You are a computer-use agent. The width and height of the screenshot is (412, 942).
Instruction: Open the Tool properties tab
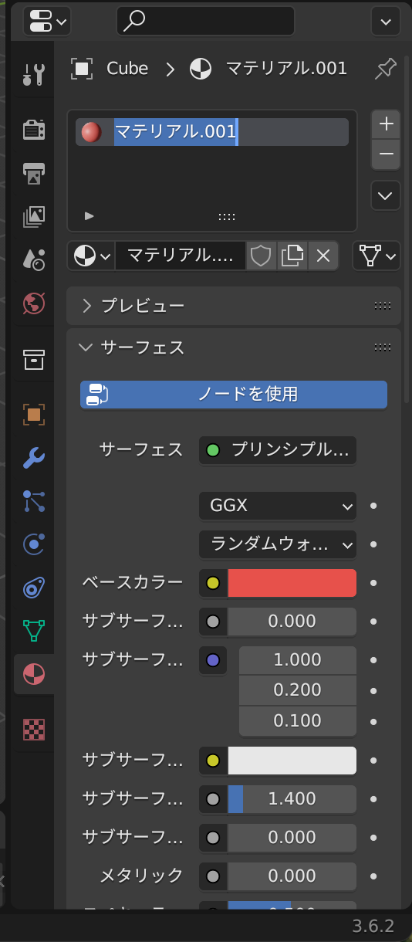click(34, 75)
